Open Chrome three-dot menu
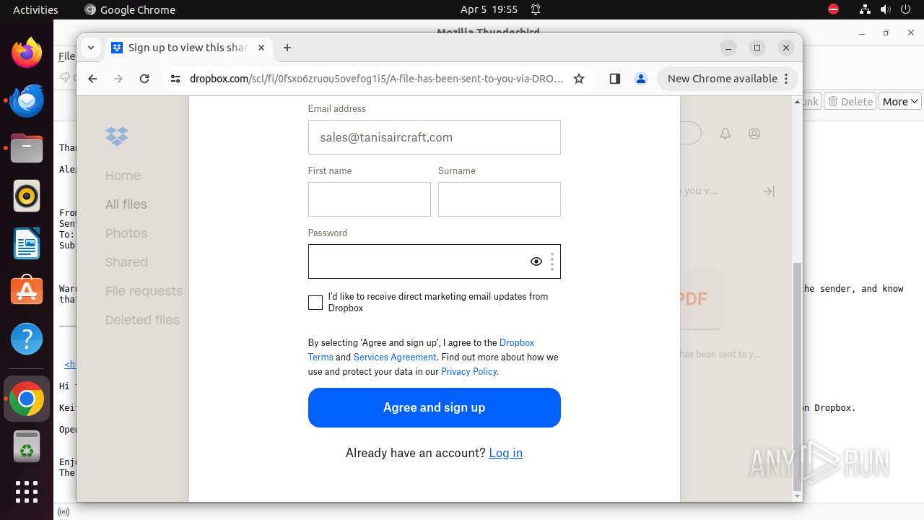This screenshot has height=520, width=924. [786, 79]
